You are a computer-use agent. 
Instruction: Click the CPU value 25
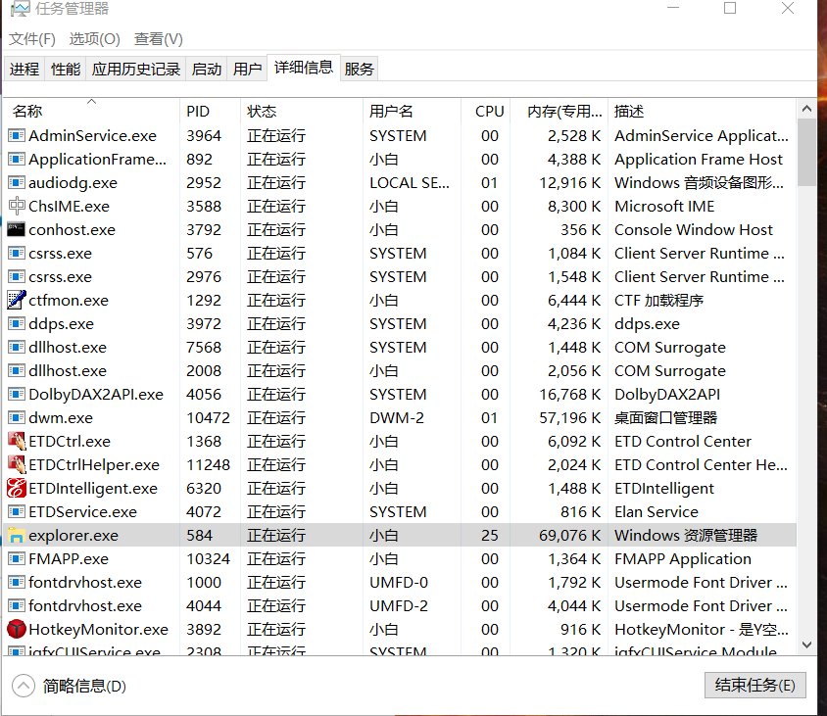click(x=490, y=536)
